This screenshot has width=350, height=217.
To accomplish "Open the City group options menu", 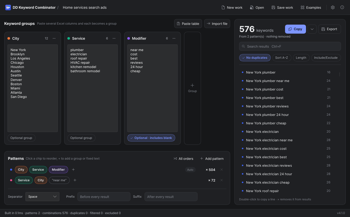I will 54,38.
